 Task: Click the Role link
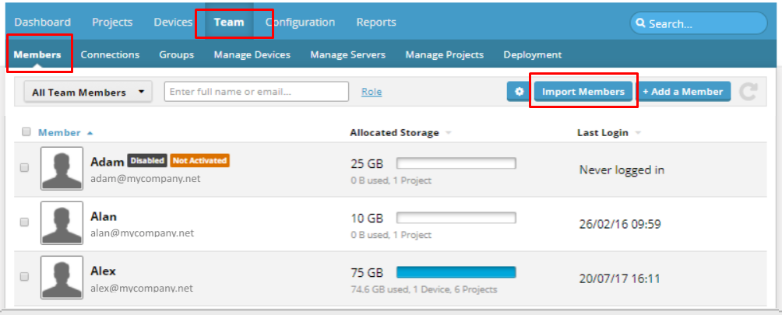tap(372, 92)
